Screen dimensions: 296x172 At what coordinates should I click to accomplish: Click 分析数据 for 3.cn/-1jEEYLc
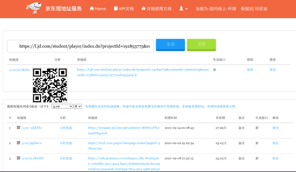[66, 128]
